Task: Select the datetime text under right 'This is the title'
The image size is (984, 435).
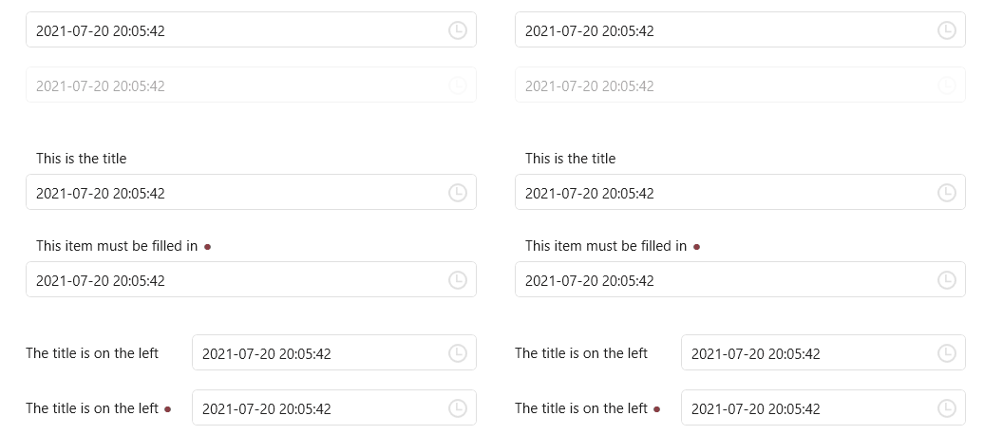Action: (589, 193)
